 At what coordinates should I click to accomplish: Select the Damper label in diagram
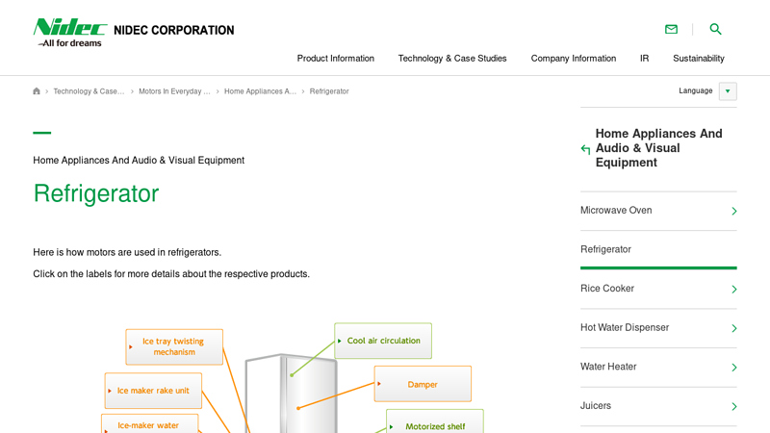tap(423, 384)
